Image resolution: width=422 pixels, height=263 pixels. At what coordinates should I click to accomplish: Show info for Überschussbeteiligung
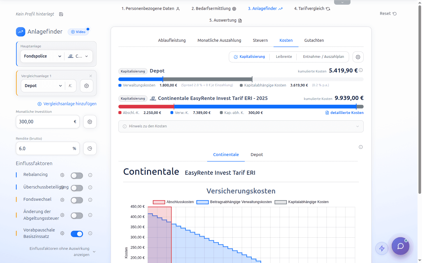[90, 188]
